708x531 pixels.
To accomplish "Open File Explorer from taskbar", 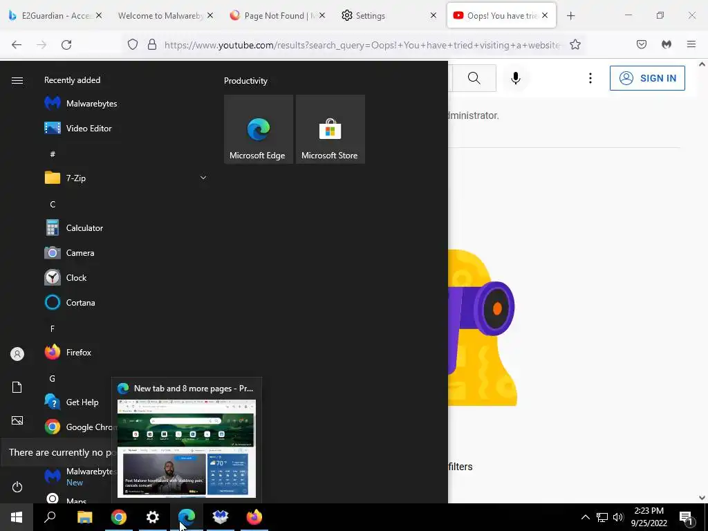I will pyautogui.click(x=84, y=517).
